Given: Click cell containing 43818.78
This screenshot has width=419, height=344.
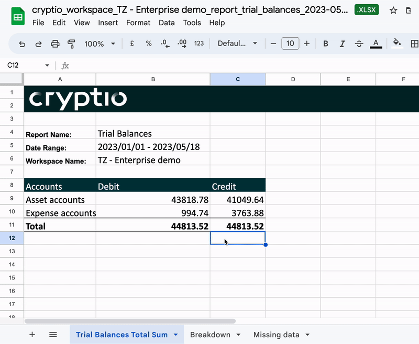Looking at the screenshot, I should [x=153, y=199].
